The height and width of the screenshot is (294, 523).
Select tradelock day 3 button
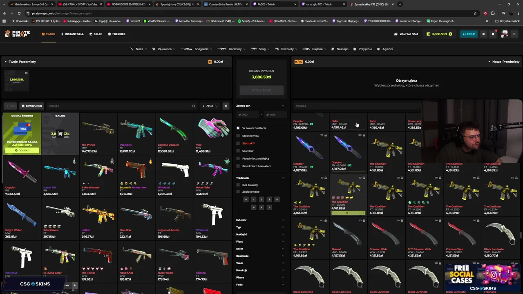pos(269,199)
